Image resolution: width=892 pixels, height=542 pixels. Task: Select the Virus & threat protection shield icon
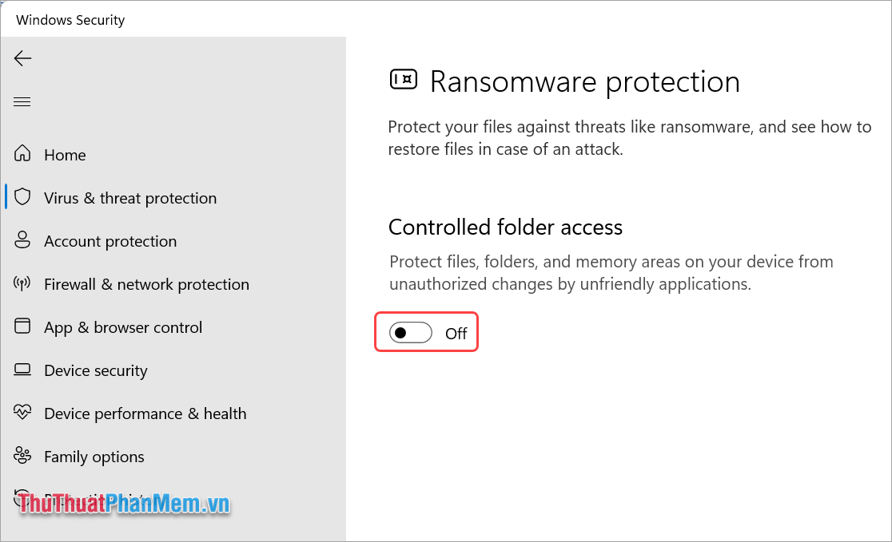click(x=23, y=197)
